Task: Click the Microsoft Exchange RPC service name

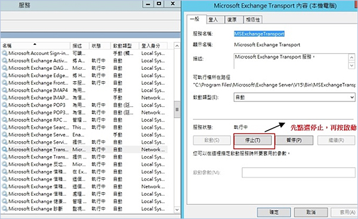Action: (x=38, y=120)
